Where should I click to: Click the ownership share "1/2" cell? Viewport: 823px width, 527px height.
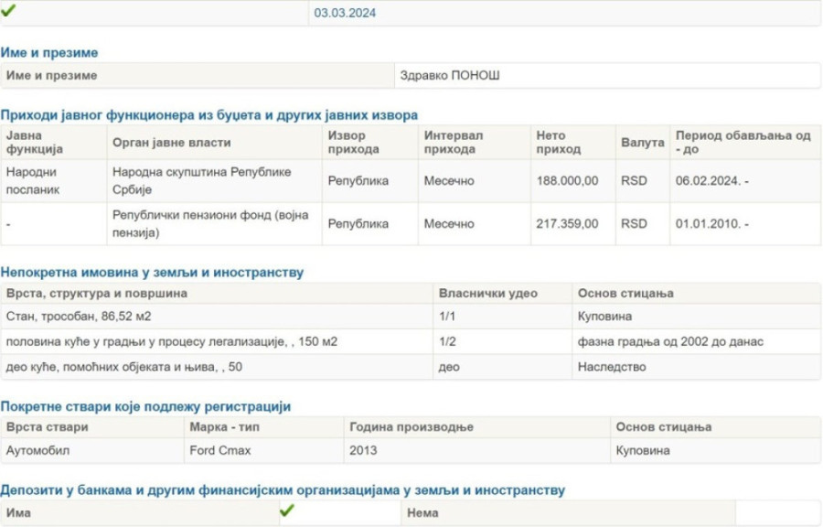pyautogui.click(x=444, y=341)
